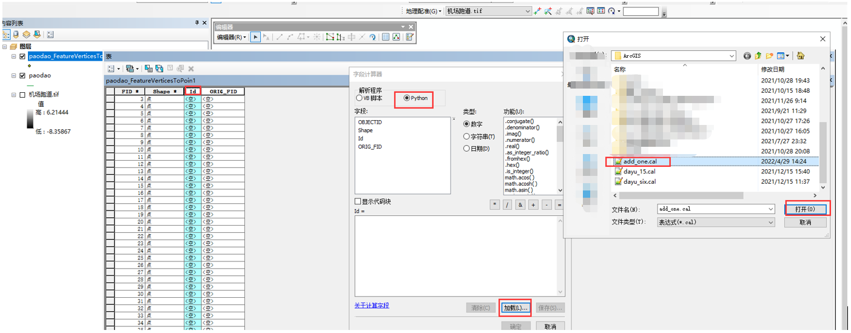Select the VB 脚本 parser radio button

pos(360,98)
